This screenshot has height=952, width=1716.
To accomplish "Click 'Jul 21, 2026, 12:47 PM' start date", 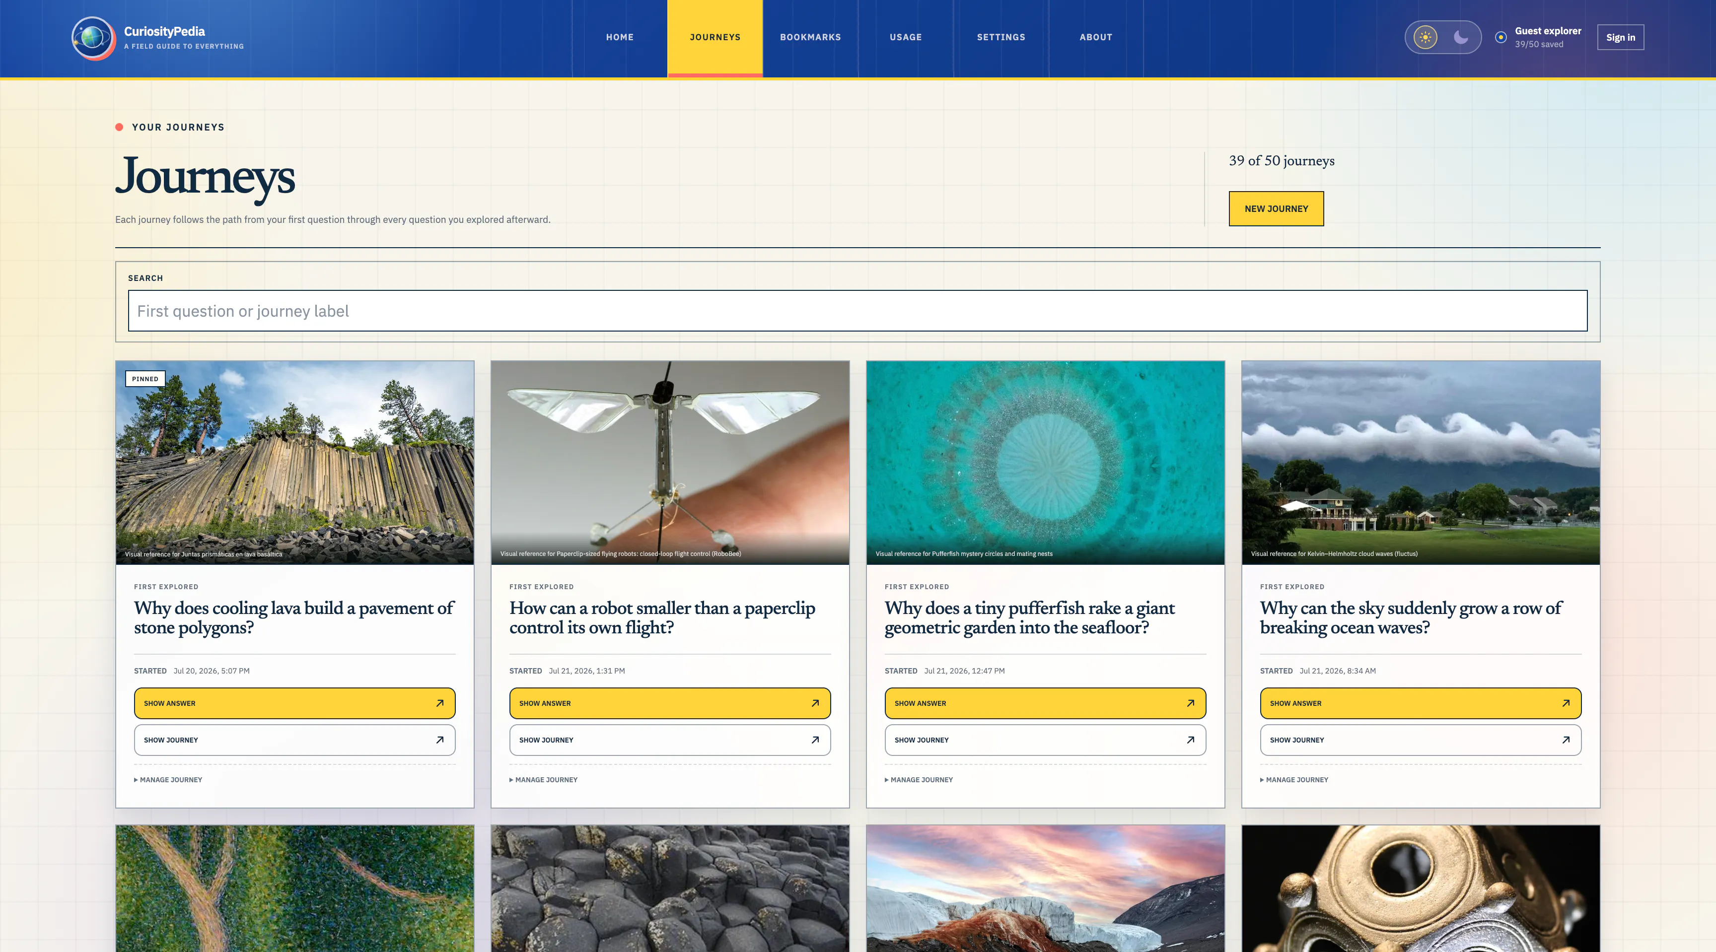I will coord(965,671).
